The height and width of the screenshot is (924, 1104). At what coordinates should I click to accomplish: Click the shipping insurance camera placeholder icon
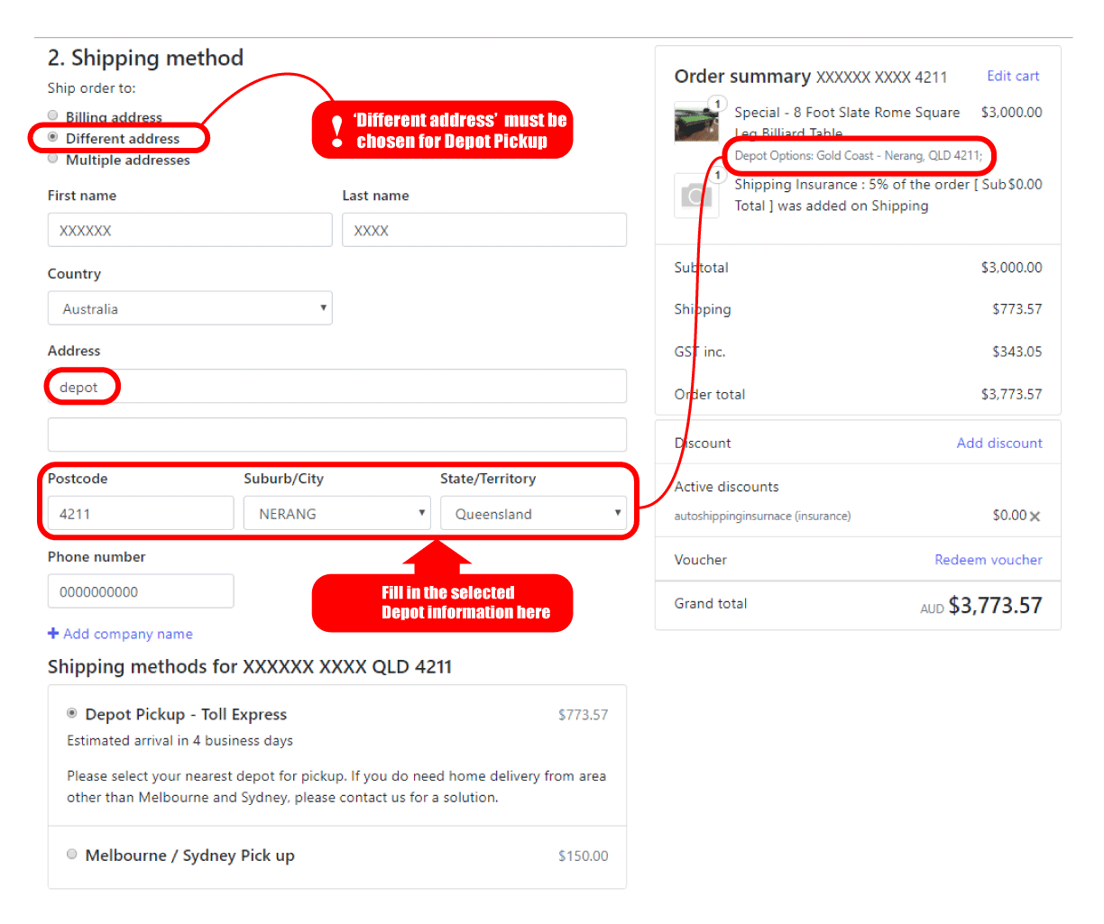[x=695, y=196]
